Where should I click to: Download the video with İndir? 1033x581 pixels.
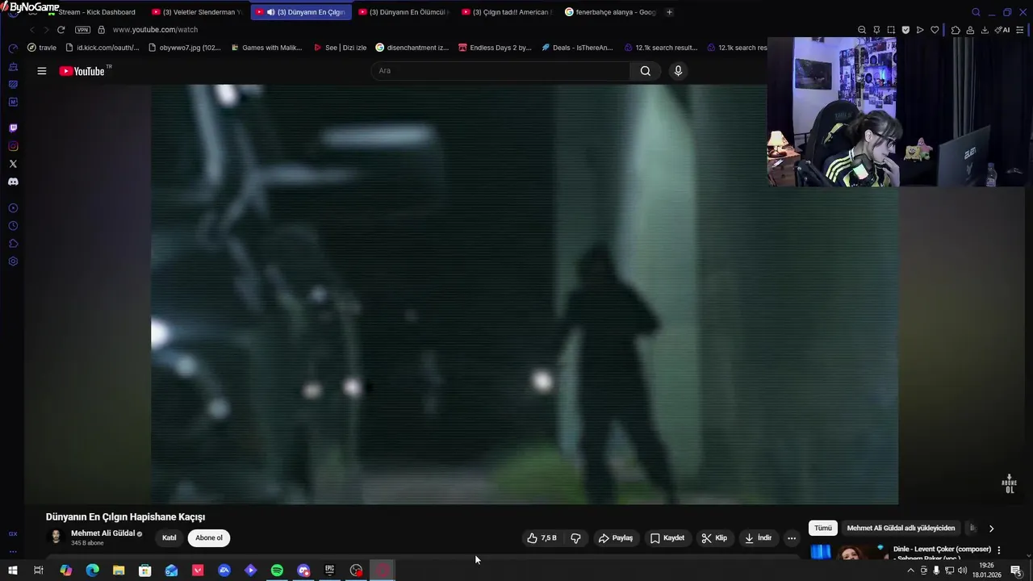click(x=759, y=538)
